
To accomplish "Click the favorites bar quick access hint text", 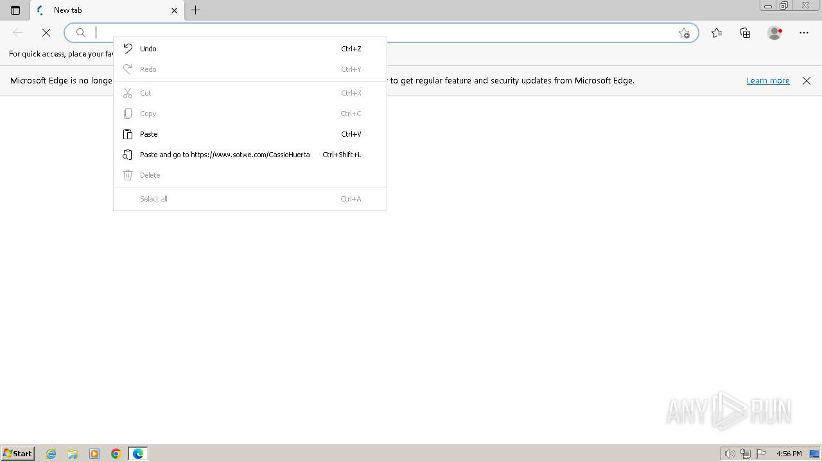I will pos(61,54).
